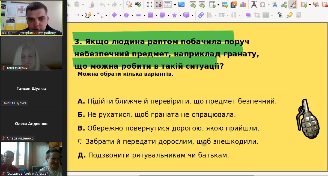Viewport: 328px width, 176px height.
Task: Click the Rotate tool icon
Action: [x=201, y=15]
